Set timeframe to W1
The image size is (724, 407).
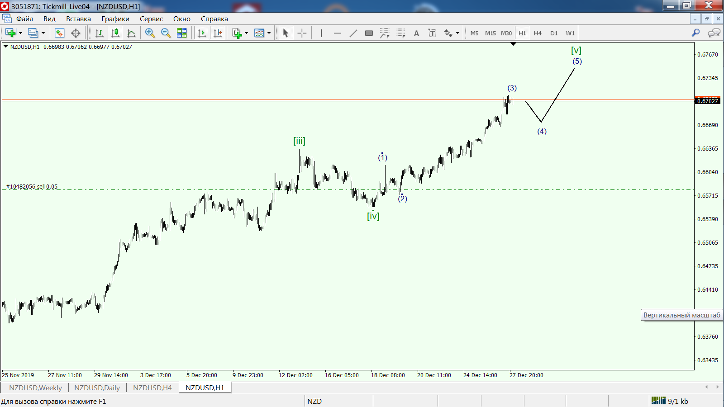(x=570, y=33)
